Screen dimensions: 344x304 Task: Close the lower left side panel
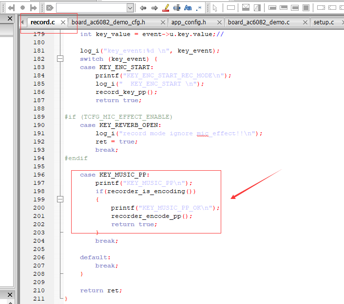point(10,295)
